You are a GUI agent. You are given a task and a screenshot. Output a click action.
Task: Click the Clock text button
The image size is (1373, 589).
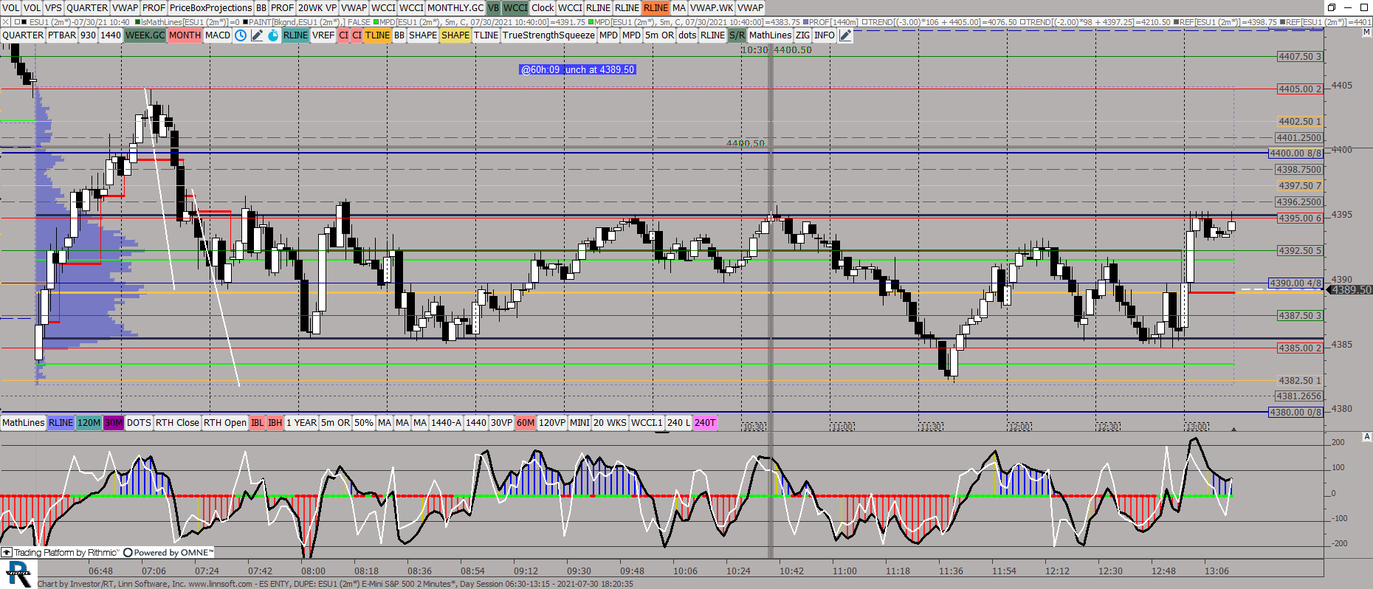tap(543, 7)
